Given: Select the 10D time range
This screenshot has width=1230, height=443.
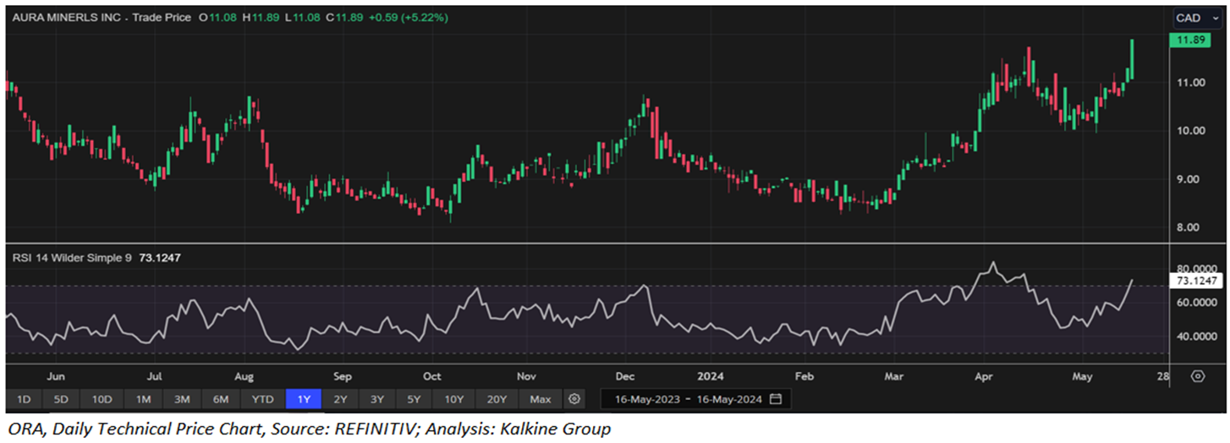Looking at the screenshot, I should click(x=102, y=398).
